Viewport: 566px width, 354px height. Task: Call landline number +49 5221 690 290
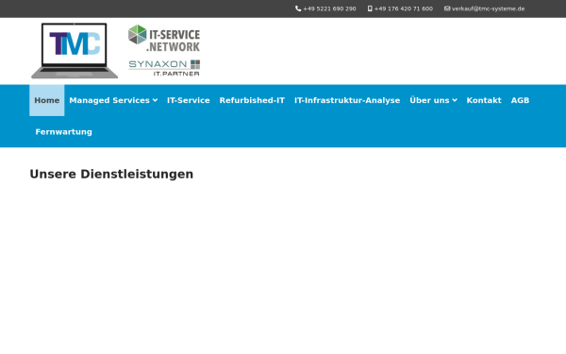tap(329, 8)
